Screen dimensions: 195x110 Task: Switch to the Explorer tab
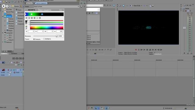(4, 53)
